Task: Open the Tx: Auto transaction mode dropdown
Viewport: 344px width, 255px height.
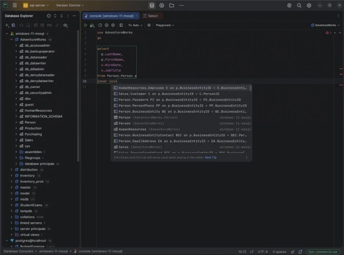Action: pos(135,25)
